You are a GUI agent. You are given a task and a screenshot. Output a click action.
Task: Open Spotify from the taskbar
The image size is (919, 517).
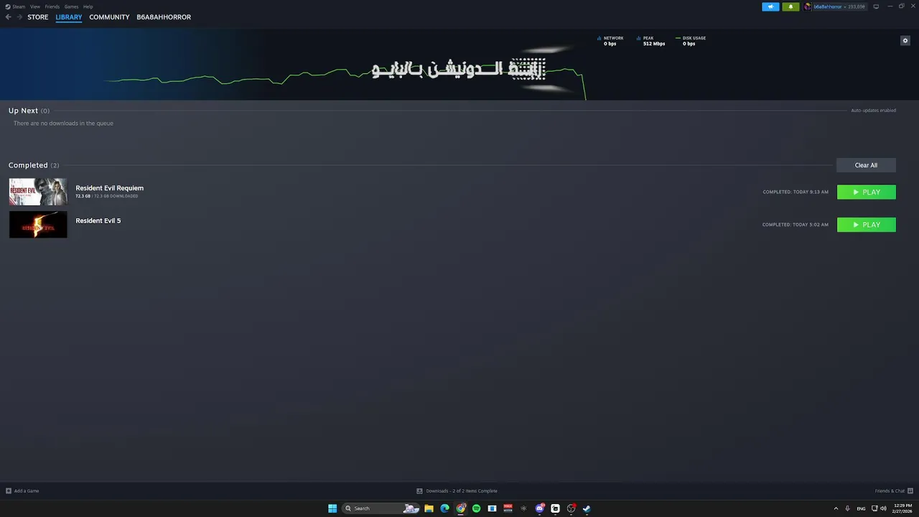coord(476,508)
